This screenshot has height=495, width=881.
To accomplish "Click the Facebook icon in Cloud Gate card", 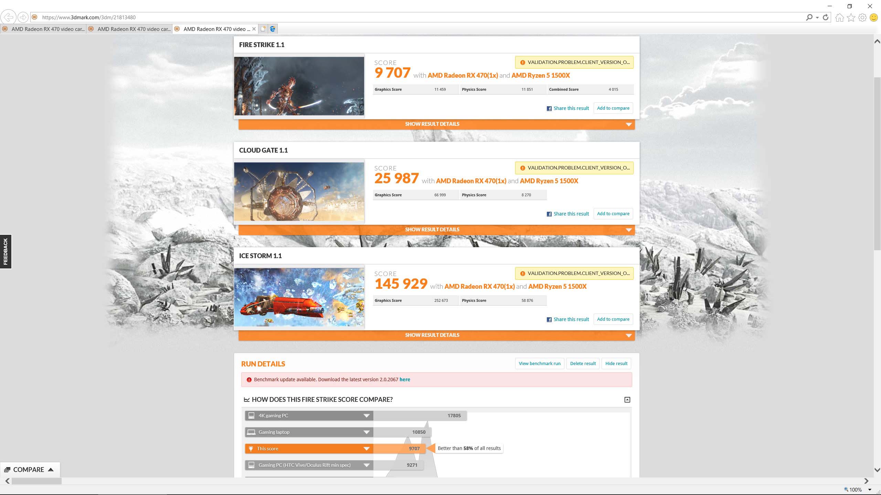I will coord(549,214).
